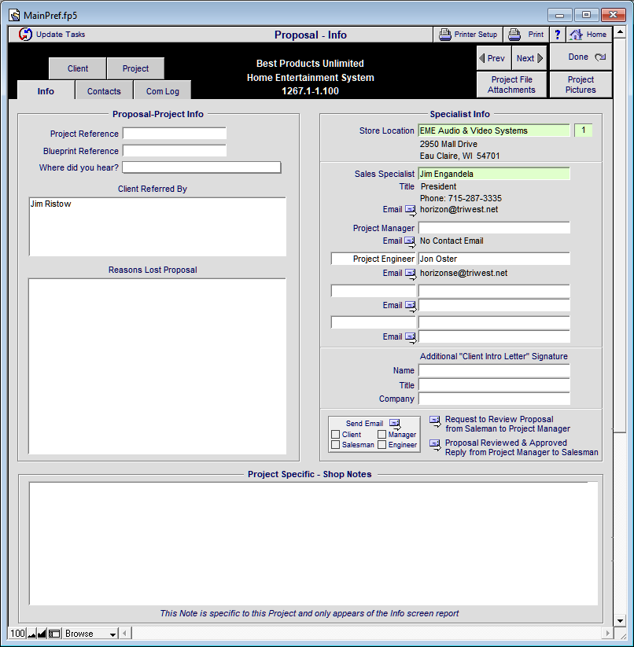Open Printer Setup from toolbar

pyautogui.click(x=468, y=35)
